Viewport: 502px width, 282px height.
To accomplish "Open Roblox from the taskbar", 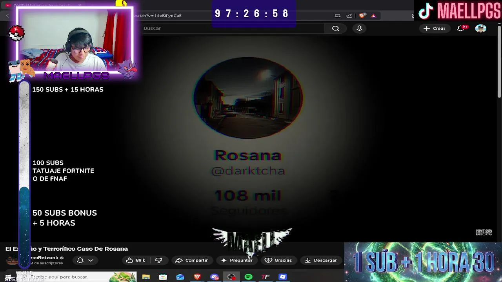I will point(283,277).
